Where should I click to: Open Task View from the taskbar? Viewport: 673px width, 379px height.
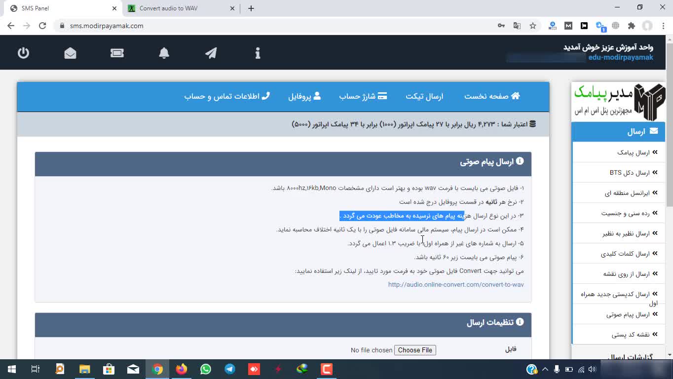click(x=36, y=369)
